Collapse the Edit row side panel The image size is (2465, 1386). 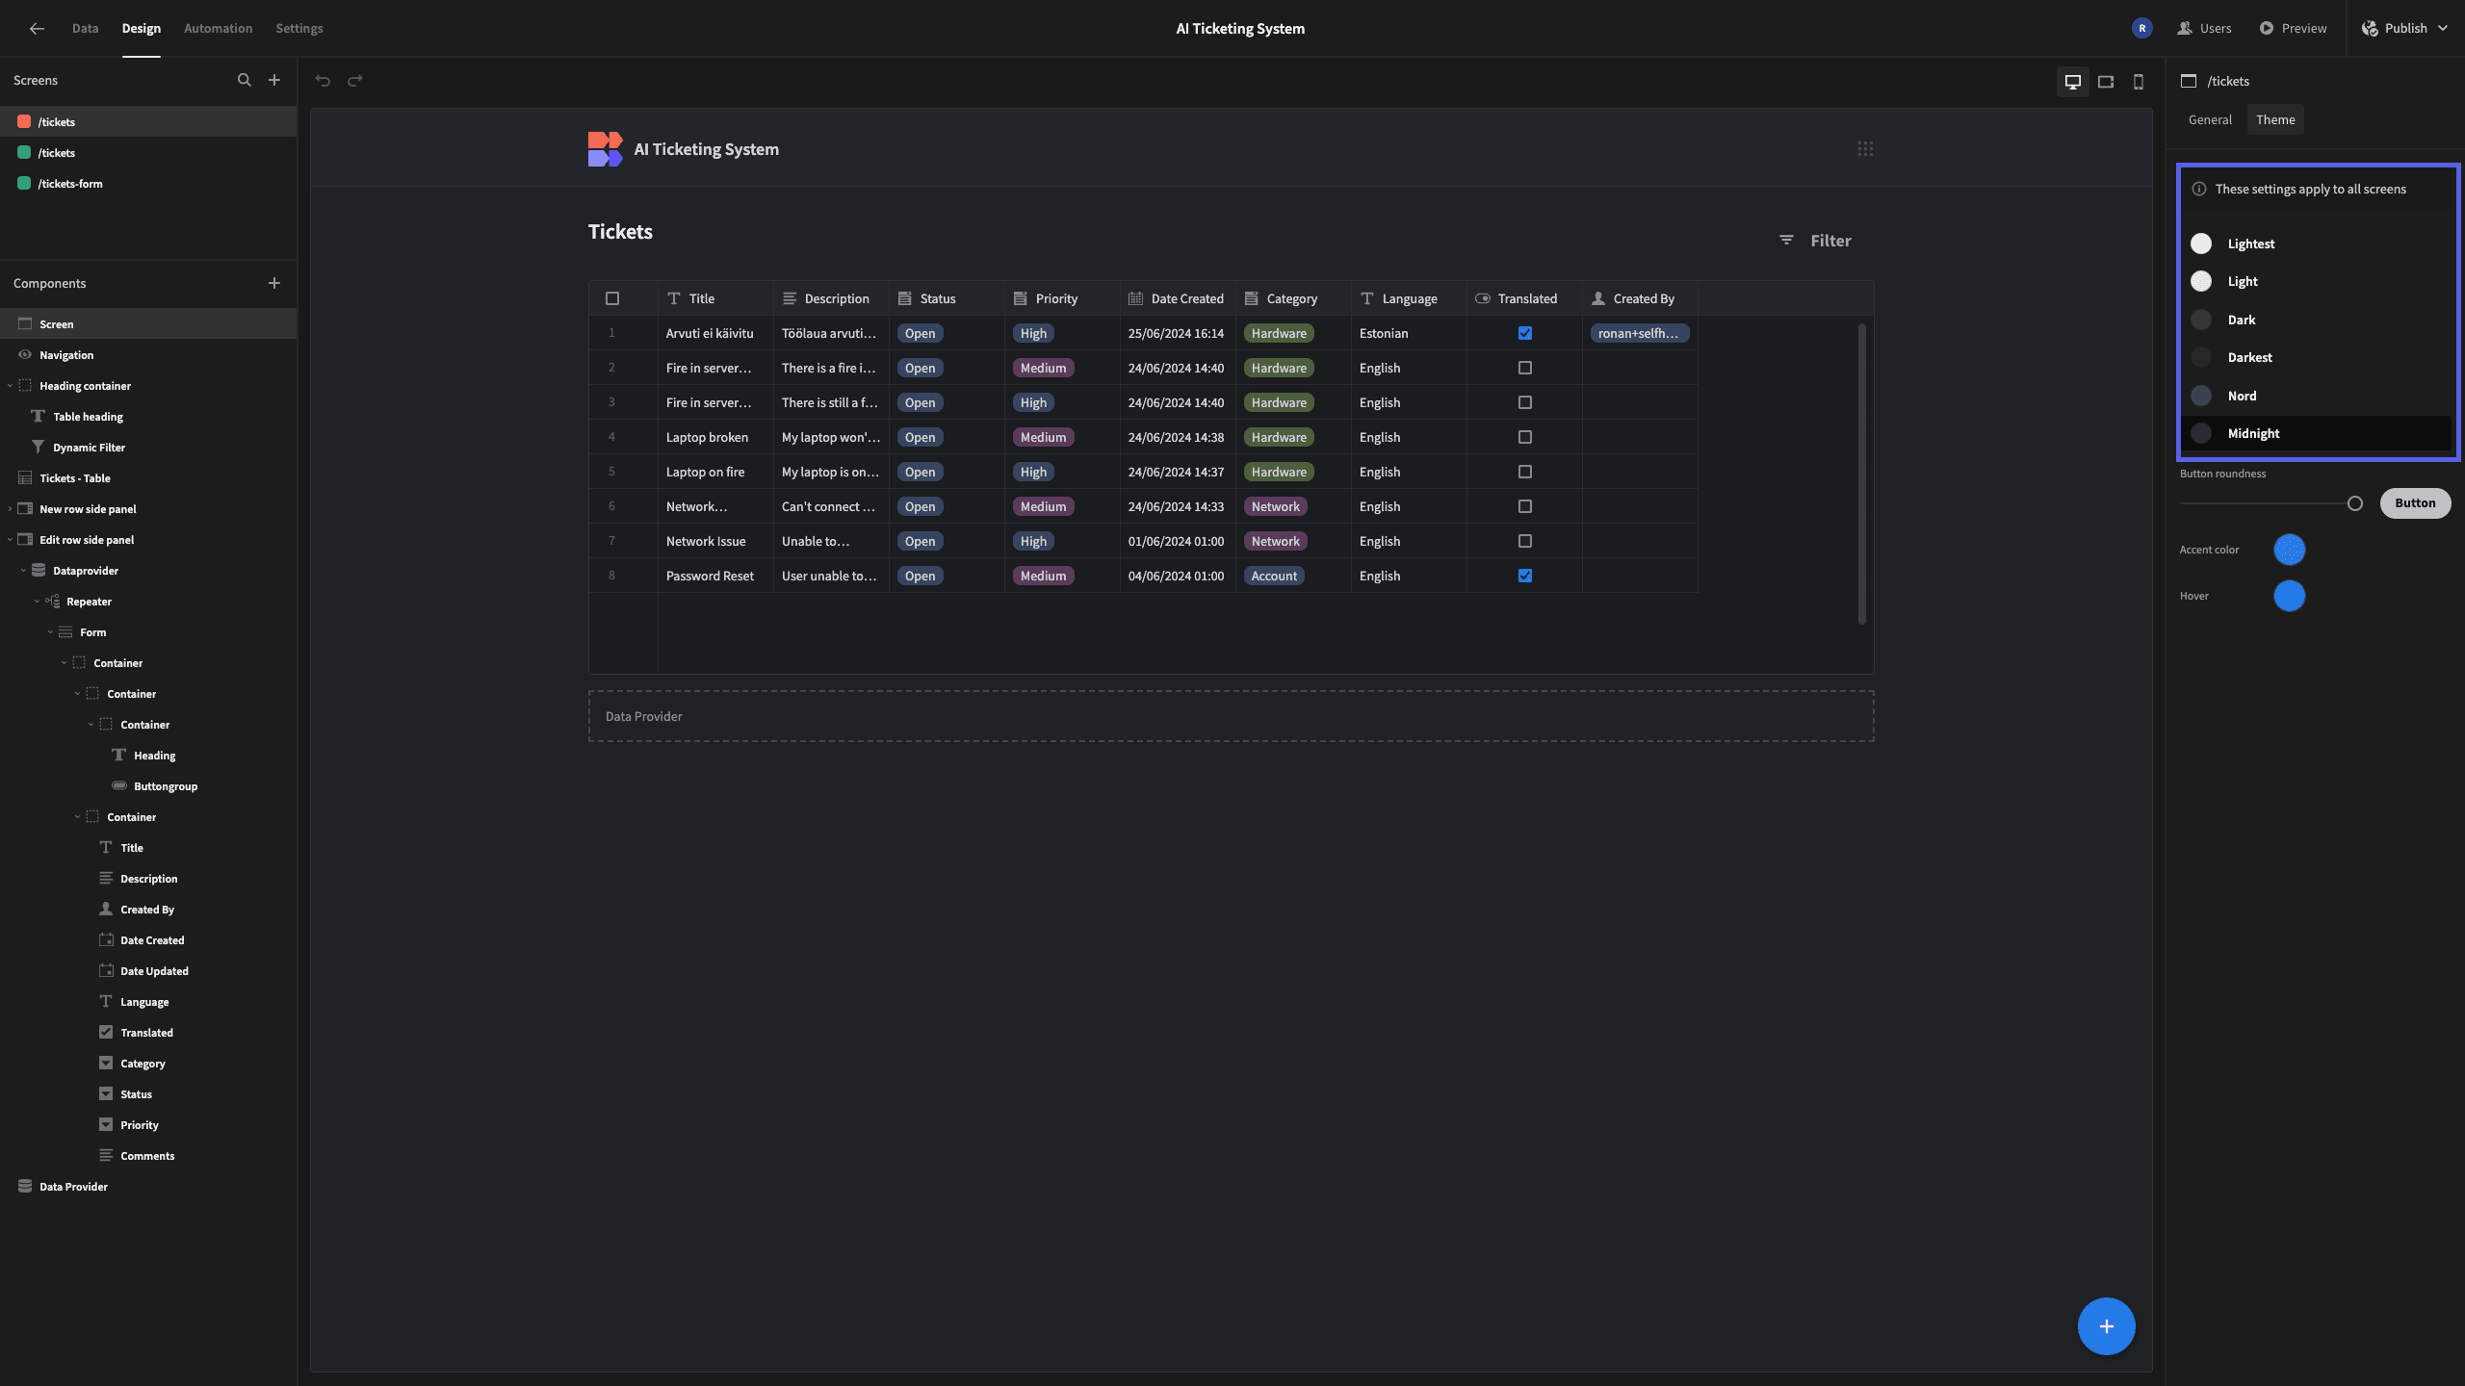click(x=10, y=540)
